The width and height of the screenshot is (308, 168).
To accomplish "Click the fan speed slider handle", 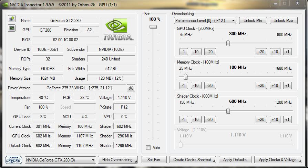I will [x=153, y=27].
